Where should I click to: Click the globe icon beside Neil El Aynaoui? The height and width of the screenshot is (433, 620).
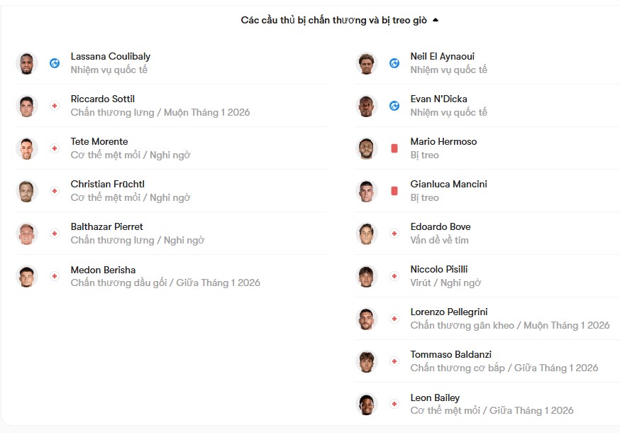pyautogui.click(x=394, y=63)
